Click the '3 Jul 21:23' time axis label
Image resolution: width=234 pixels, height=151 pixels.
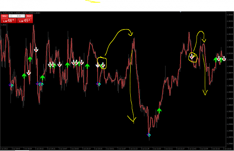click(133, 149)
